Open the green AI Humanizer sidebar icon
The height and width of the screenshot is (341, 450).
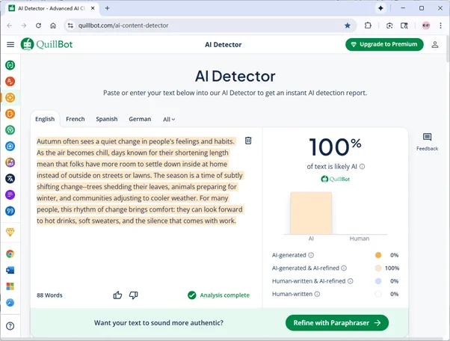(x=10, y=130)
